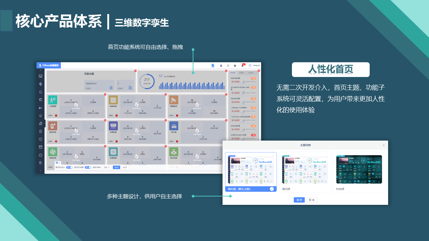Select the 科技绿 theme thumbnail

[359, 169]
